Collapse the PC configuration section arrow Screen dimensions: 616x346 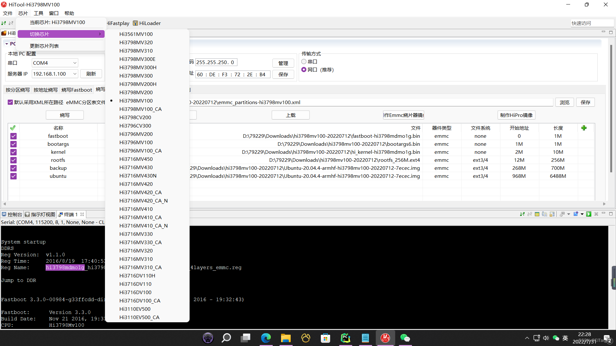6,44
